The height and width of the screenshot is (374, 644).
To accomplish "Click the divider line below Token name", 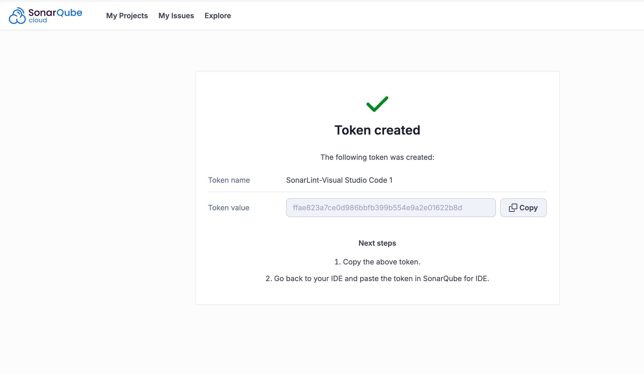I will 377,192.
